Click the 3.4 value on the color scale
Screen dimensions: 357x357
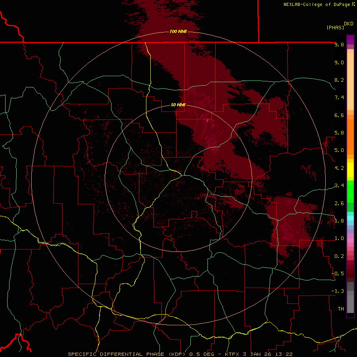click(x=339, y=186)
